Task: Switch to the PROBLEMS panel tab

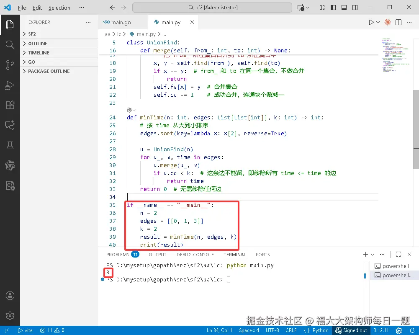Action: click(122, 255)
